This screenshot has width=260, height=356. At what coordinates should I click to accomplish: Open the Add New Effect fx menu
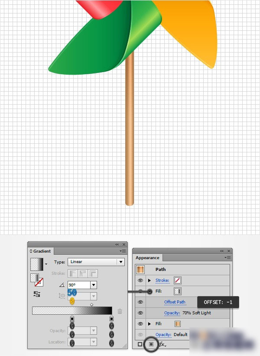click(x=162, y=344)
